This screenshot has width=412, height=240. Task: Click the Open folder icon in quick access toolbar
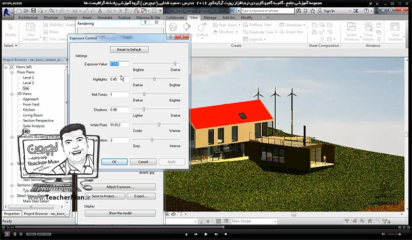(26, 11)
